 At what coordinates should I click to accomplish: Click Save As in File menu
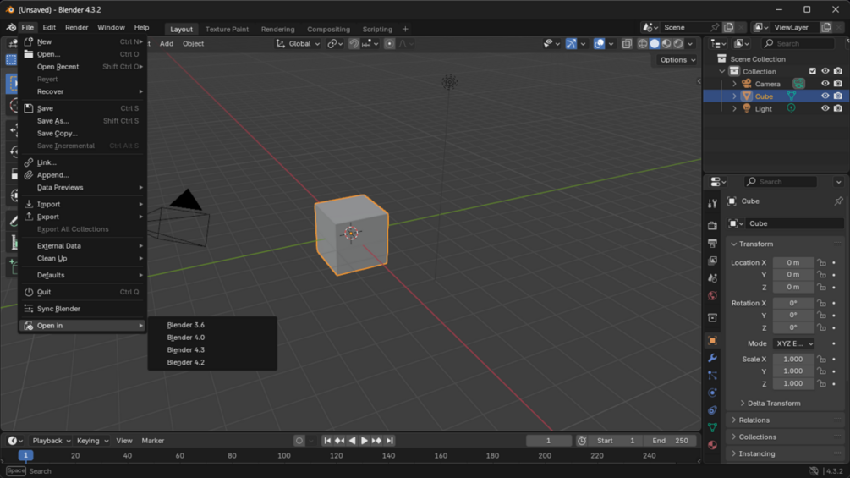pos(83,121)
